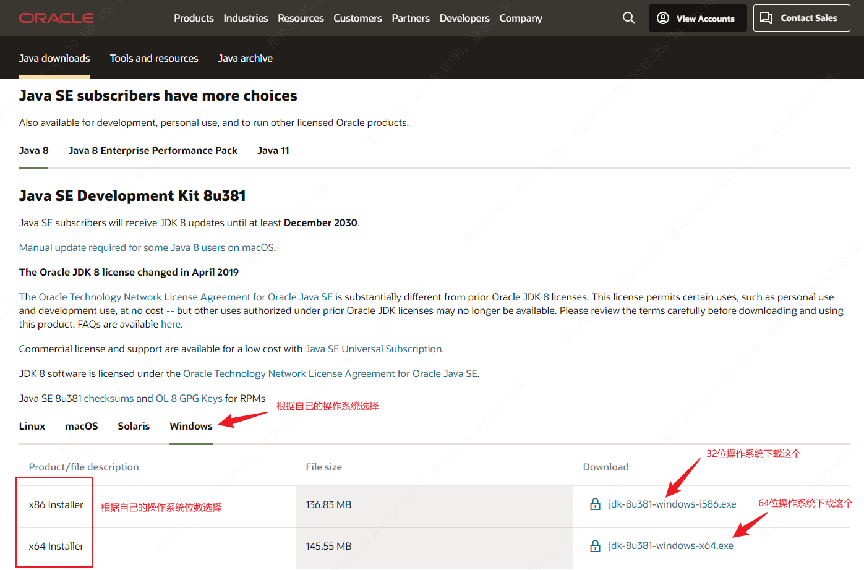Switch to Tools and resources tab

tap(154, 58)
